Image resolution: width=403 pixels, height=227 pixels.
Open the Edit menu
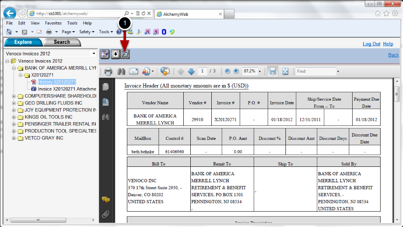[x=21, y=23]
